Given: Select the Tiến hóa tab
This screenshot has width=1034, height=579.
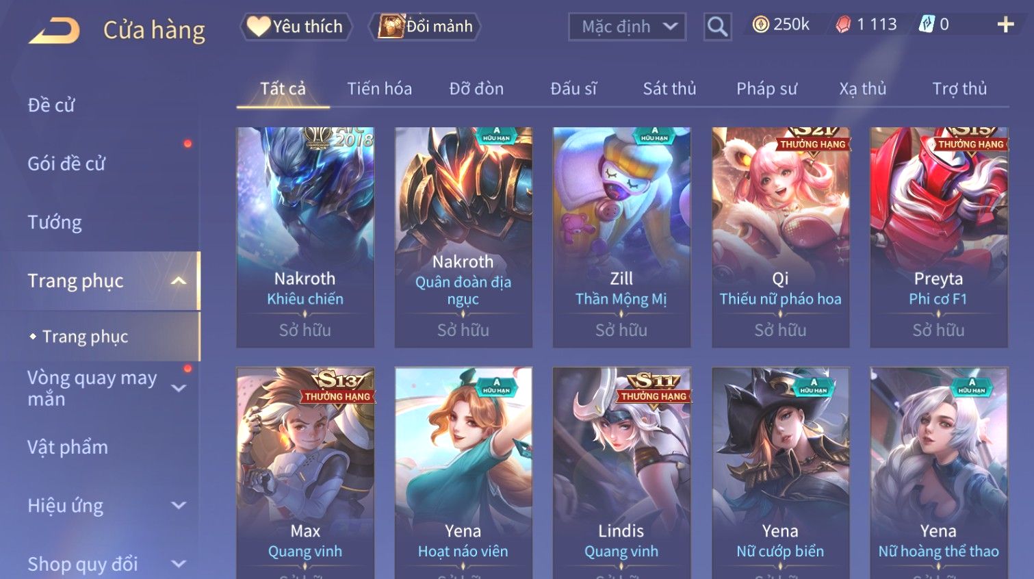Looking at the screenshot, I should click(379, 89).
